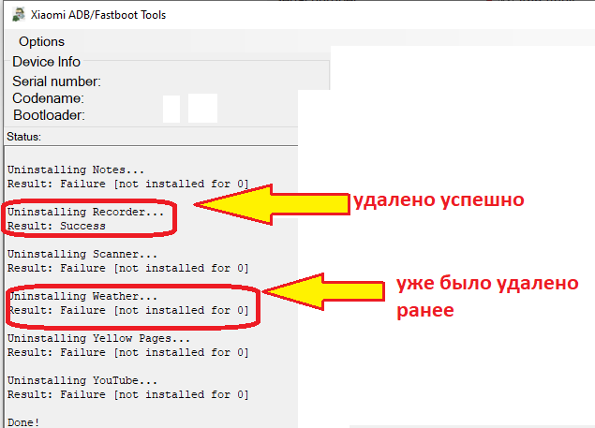Click the Xiaomi ADB/Fastboot Tools window title
This screenshot has width=595, height=428.
(98, 15)
